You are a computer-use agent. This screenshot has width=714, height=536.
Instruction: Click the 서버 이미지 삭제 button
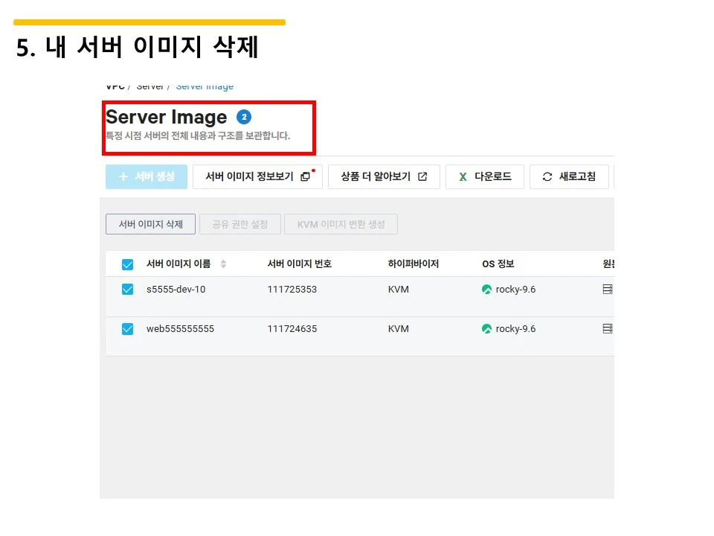click(149, 224)
